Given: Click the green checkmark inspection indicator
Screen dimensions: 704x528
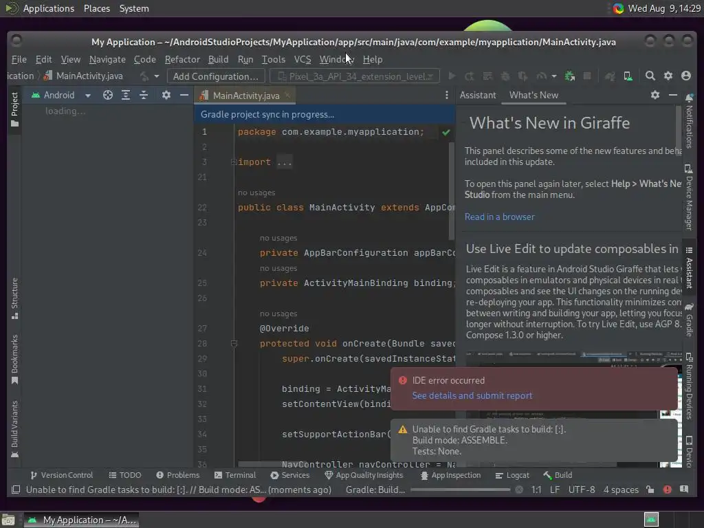Looking at the screenshot, I should (x=445, y=133).
